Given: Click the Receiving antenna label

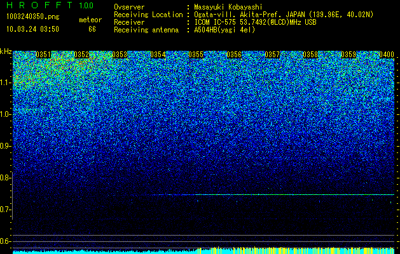Looking at the screenshot, I should tap(146, 30).
